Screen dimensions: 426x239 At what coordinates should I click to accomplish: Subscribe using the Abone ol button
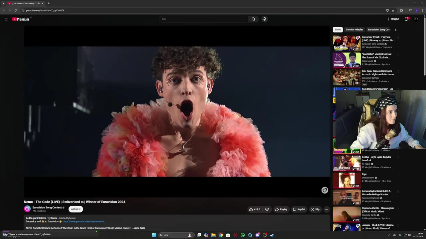(x=76, y=209)
